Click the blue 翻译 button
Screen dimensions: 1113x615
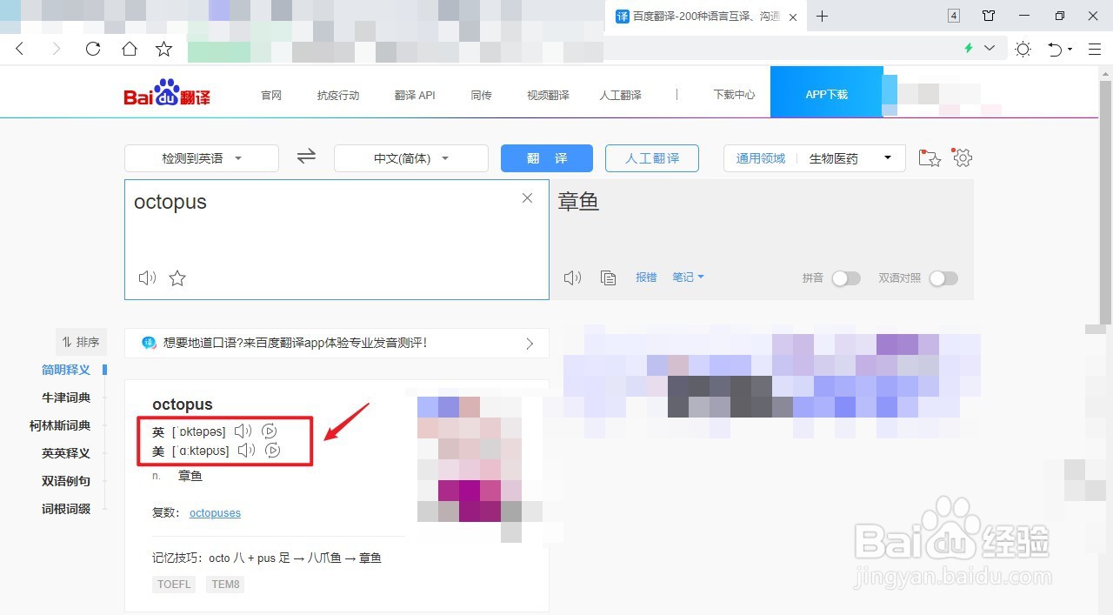coord(547,158)
